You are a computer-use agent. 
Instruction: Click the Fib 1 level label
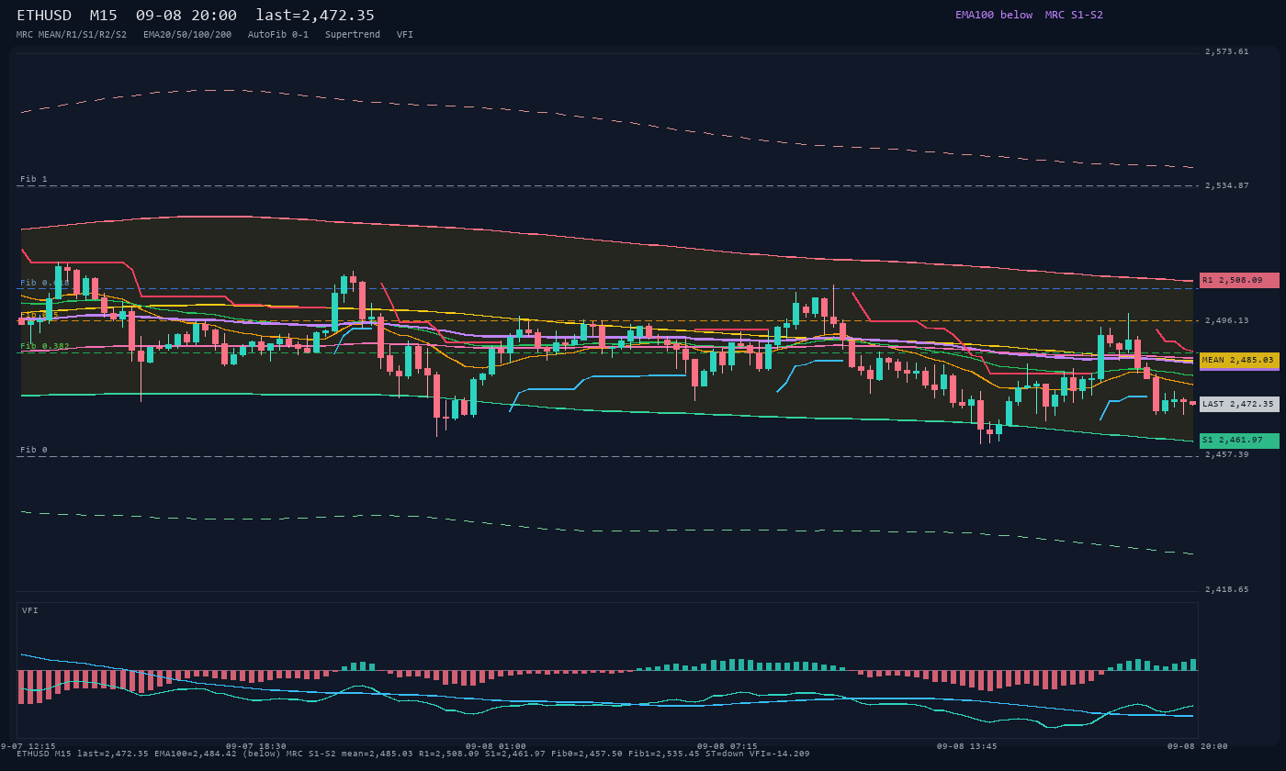pyautogui.click(x=34, y=179)
